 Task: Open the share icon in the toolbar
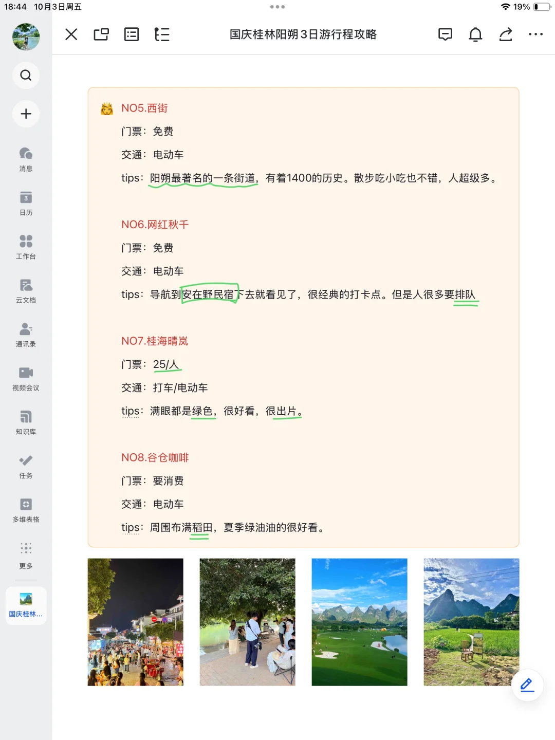pos(505,34)
